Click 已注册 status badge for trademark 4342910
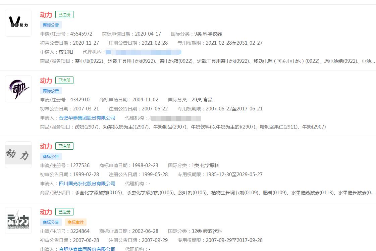Viewport: 376px width, 251px height. coord(64,81)
